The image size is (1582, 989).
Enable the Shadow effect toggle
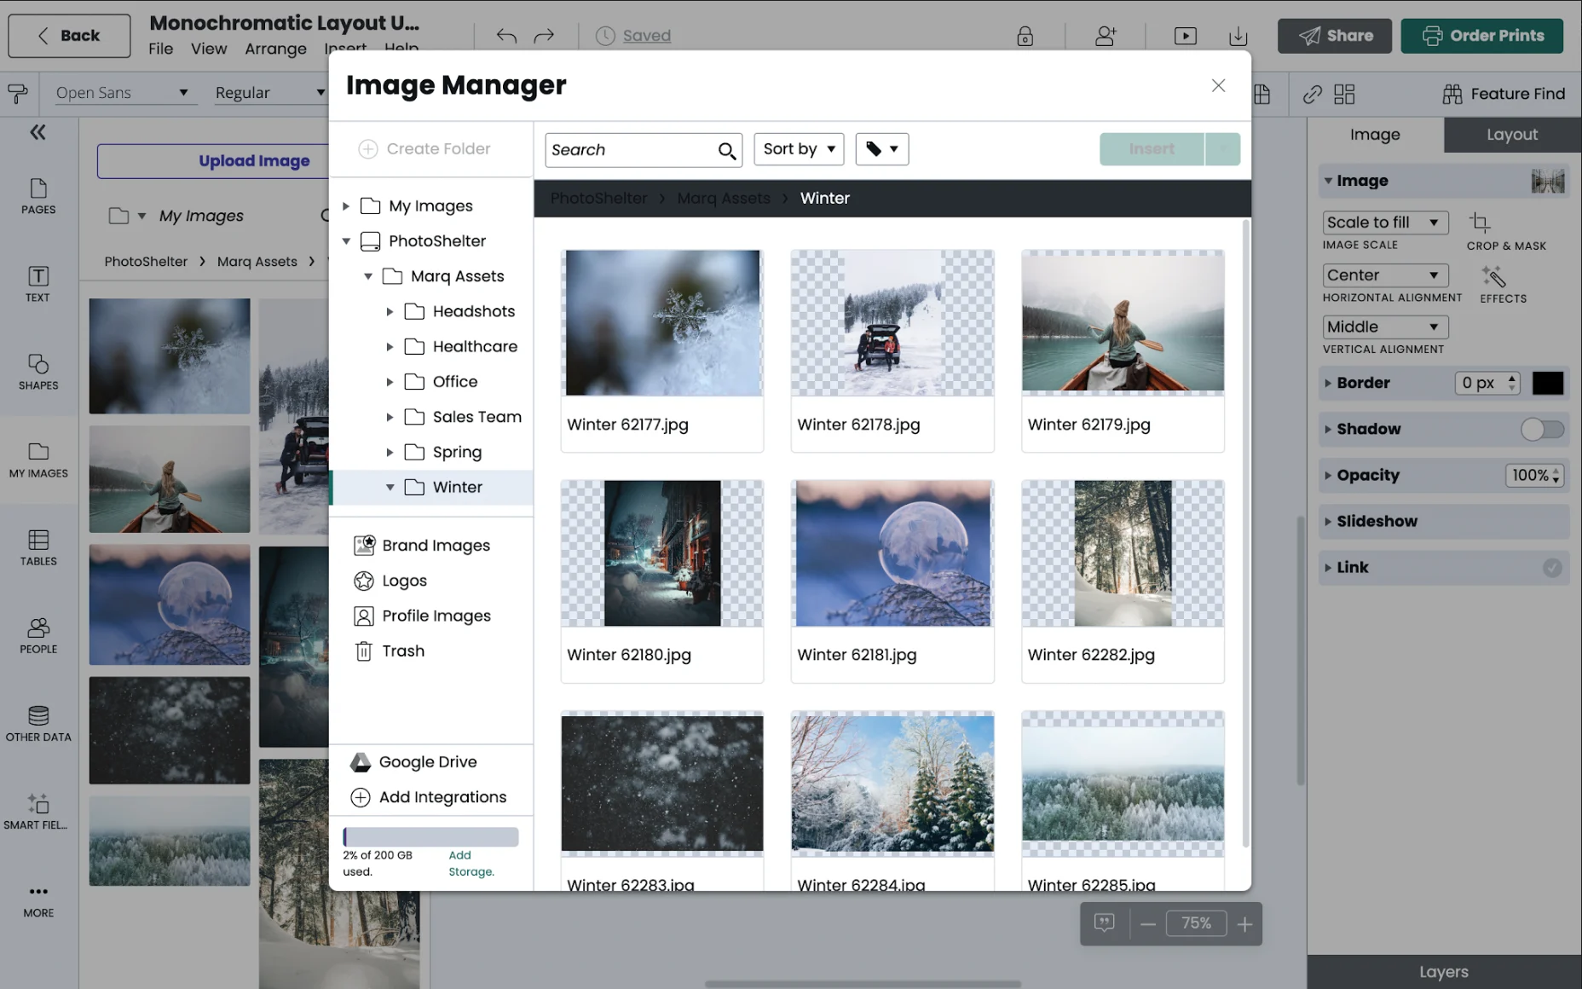point(1541,429)
